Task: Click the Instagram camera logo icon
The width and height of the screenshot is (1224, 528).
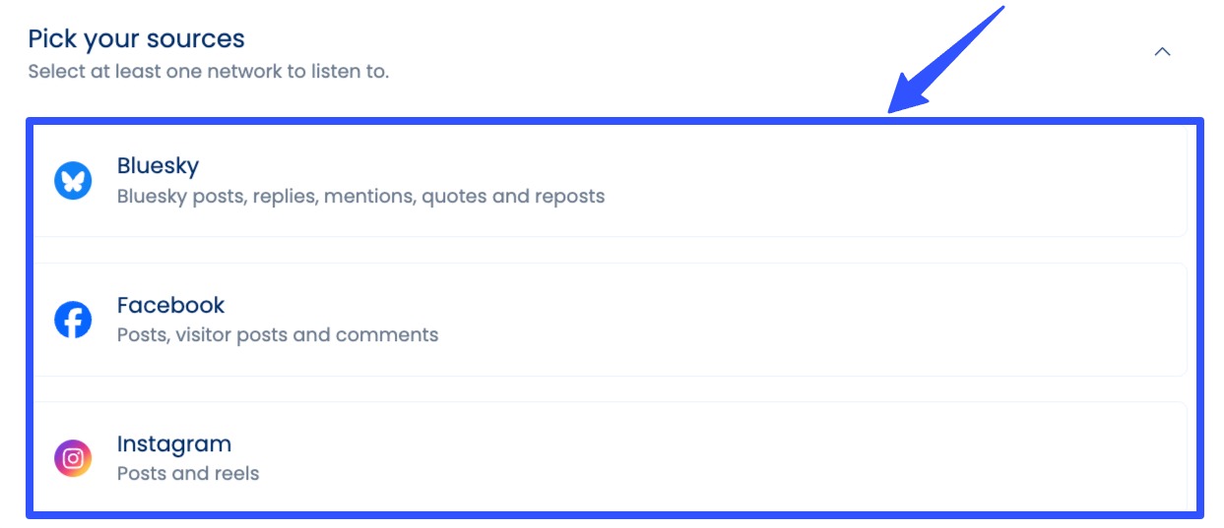Action: [73, 458]
